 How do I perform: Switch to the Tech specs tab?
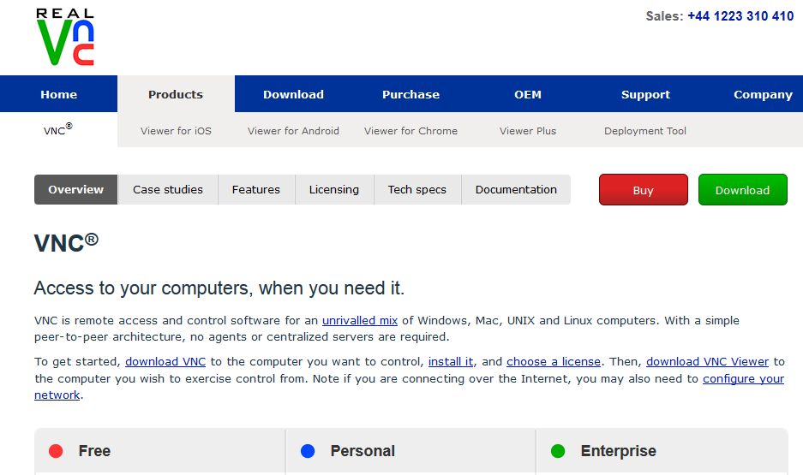pos(416,190)
